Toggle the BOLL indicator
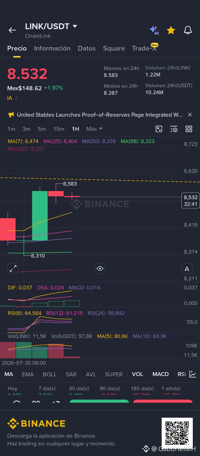The width and height of the screenshot is (200, 456). pyautogui.click(x=50, y=374)
